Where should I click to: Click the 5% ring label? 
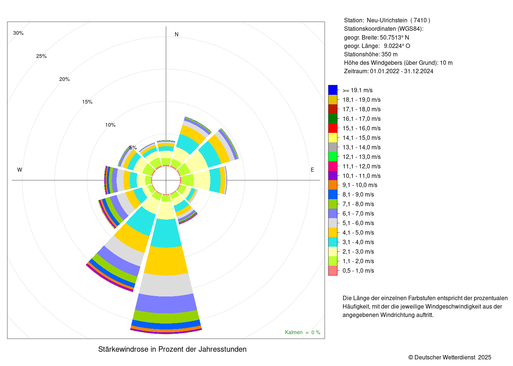[133, 147]
